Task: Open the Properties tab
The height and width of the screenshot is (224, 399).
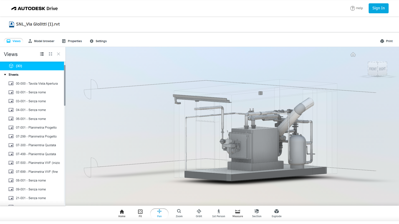Action: [x=72, y=41]
